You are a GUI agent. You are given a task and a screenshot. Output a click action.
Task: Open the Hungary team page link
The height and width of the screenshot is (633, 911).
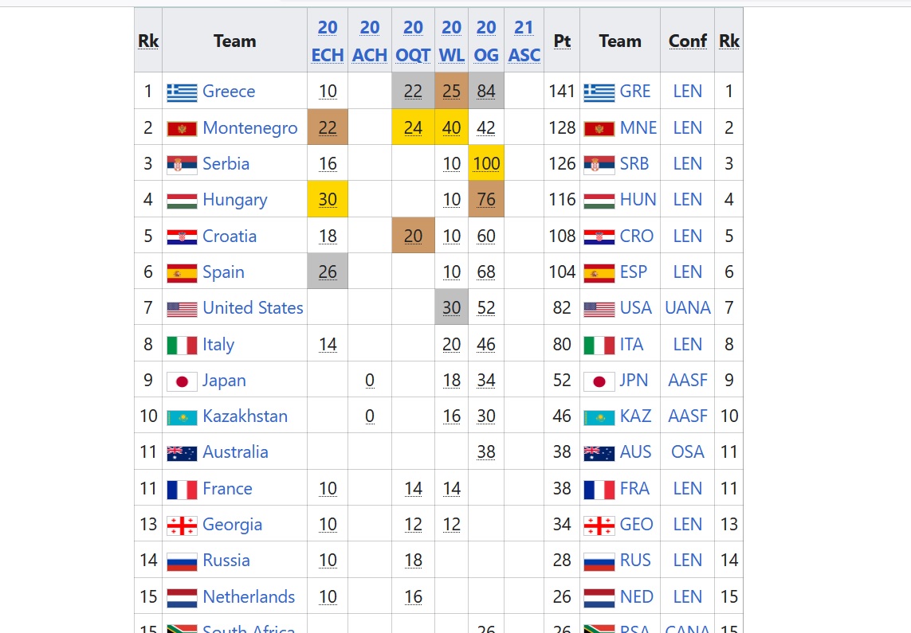234,200
